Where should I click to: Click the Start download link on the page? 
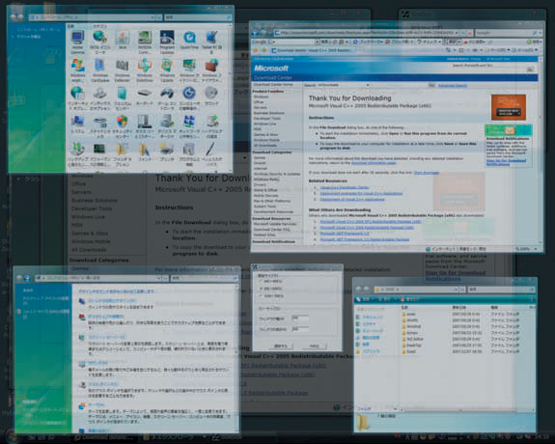(x=427, y=173)
